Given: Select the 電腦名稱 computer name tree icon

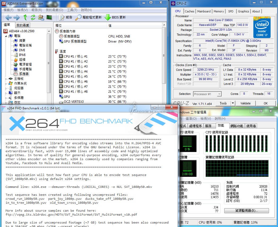Looking at the screenshot, I should pyautogui.click(x=16, y=45).
